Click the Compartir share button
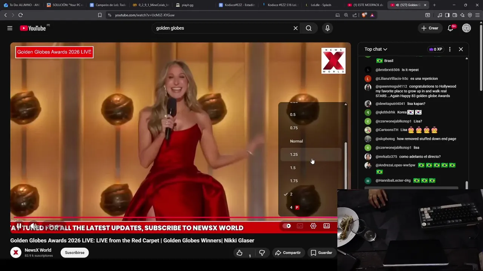The width and height of the screenshot is (483, 271). pos(288,253)
